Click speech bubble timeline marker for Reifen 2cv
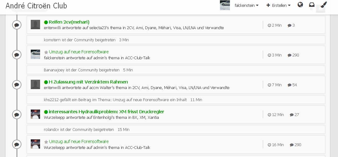338x157 pixels. [16, 25]
